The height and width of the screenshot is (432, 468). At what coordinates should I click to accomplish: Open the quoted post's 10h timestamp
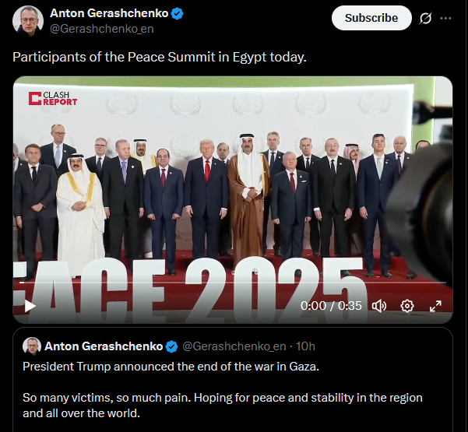305,346
